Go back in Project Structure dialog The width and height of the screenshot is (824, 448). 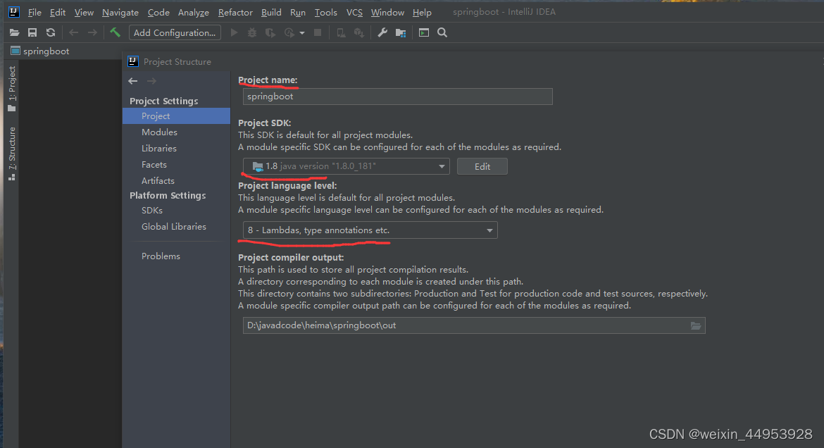[x=133, y=81]
